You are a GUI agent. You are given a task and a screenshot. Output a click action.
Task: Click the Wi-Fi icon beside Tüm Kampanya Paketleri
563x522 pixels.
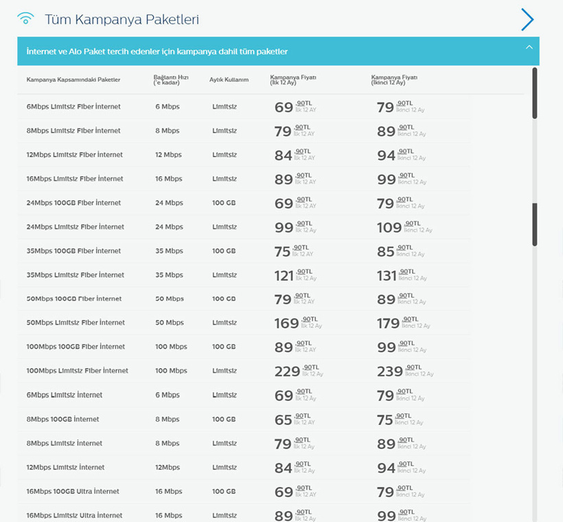point(25,19)
